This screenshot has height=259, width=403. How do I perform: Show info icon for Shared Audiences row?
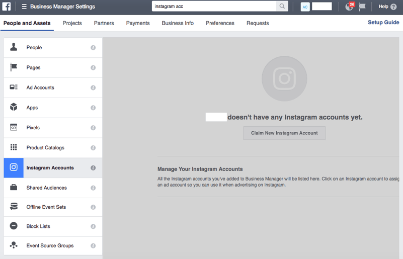[x=93, y=188]
